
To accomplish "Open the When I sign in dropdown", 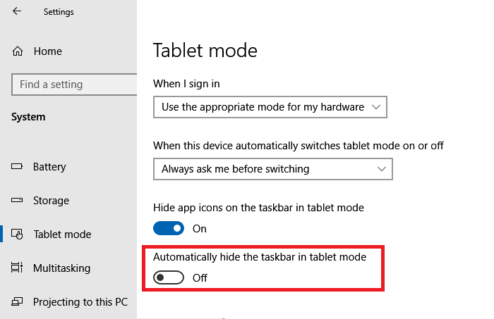I will tap(270, 107).
